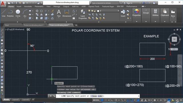The width and height of the screenshot is (183, 103).
Task: Switch to Polarcoordinatesystem1 file tab
Action: [x=34, y=25]
